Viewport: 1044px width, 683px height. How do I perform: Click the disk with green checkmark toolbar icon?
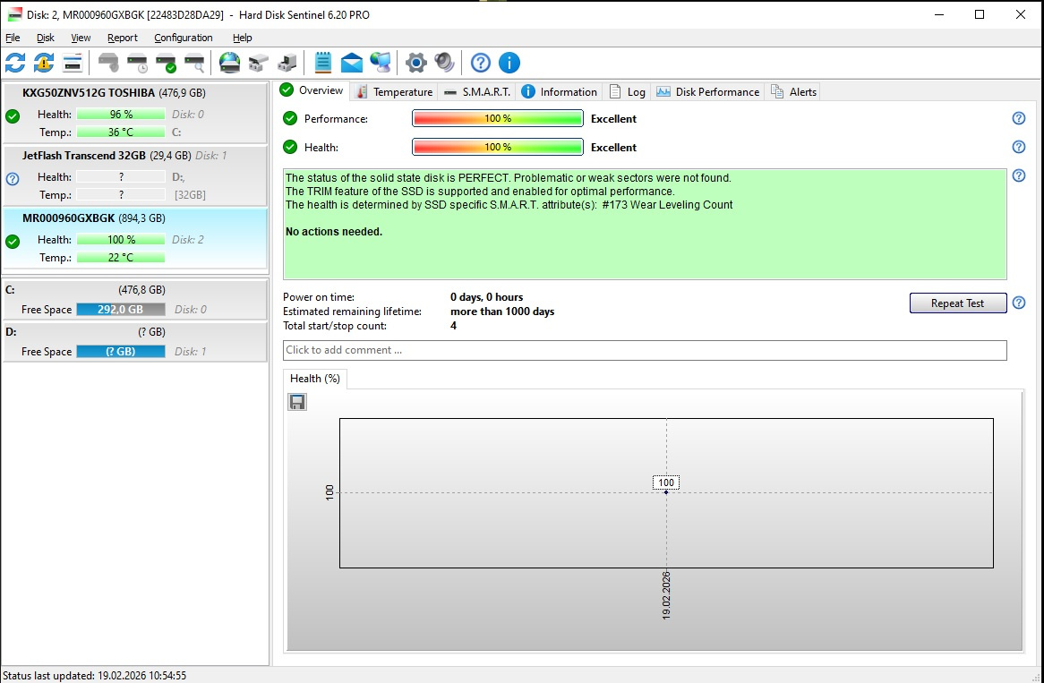[x=166, y=64]
